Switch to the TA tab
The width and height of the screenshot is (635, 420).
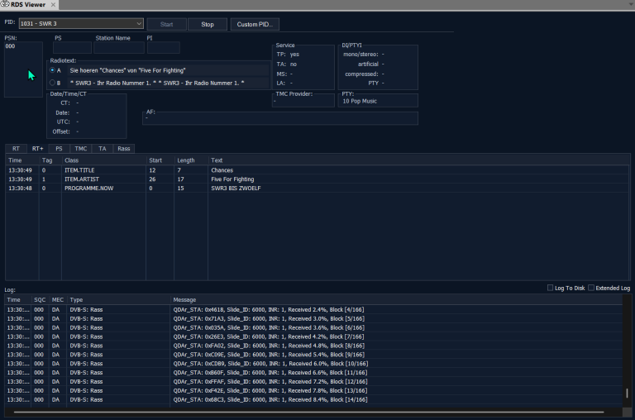pos(103,149)
